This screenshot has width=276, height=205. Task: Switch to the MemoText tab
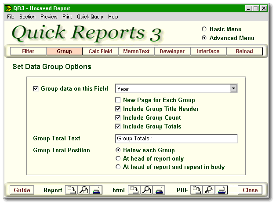[136, 51]
